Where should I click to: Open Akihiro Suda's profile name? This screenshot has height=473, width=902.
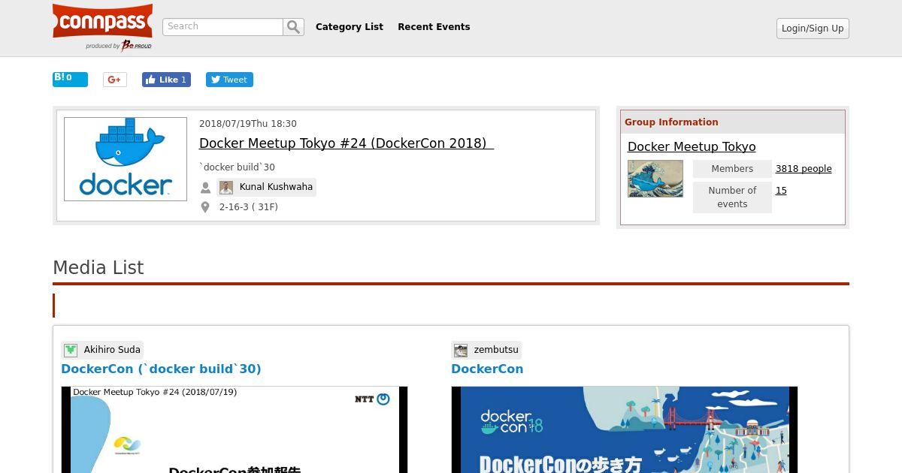coord(112,350)
